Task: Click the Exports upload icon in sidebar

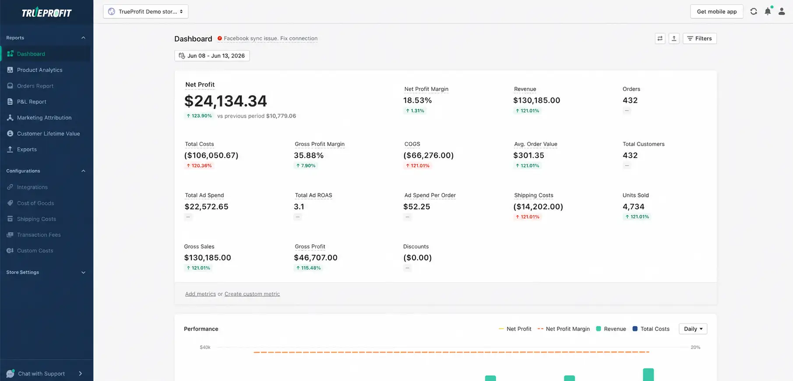Action: click(10, 149)
